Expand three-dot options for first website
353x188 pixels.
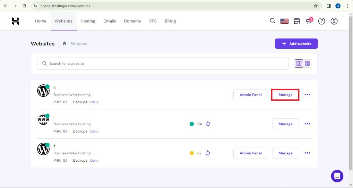[307, 95]
